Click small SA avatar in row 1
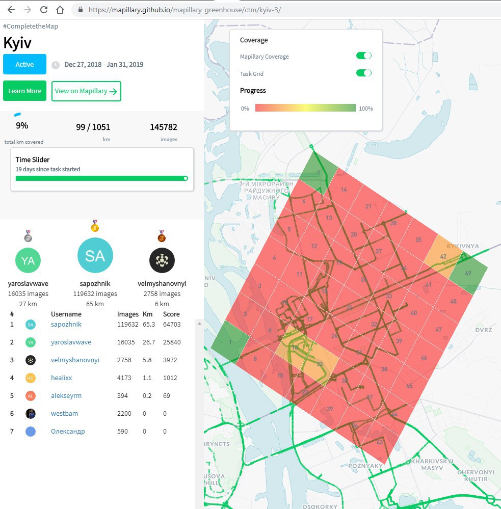This screenshot has width=501, height=509. pyautogui.click(x=31, y=325)
